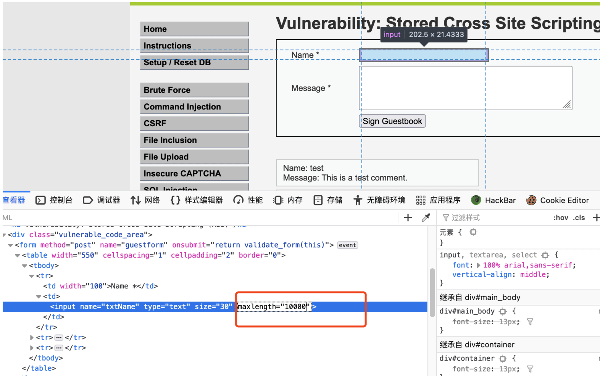Open the HackBar panel
This screenshot has height=380, width=600.
pos(493,200)
